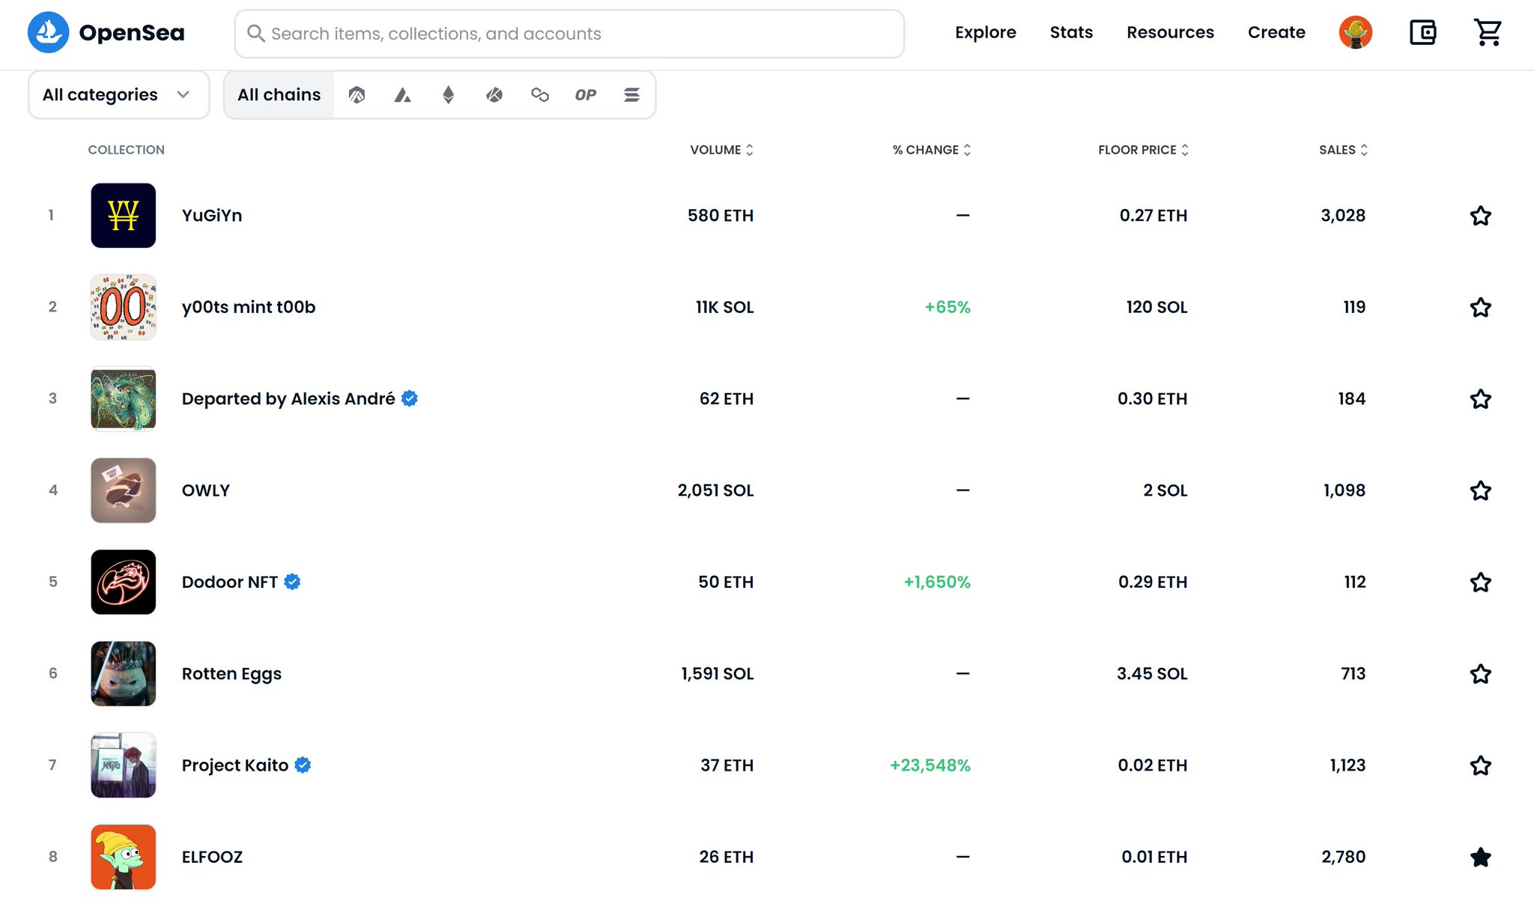Open the wallet icon in header
Viewport: 1534px width, 907px height.
(x=1422, y=33)
